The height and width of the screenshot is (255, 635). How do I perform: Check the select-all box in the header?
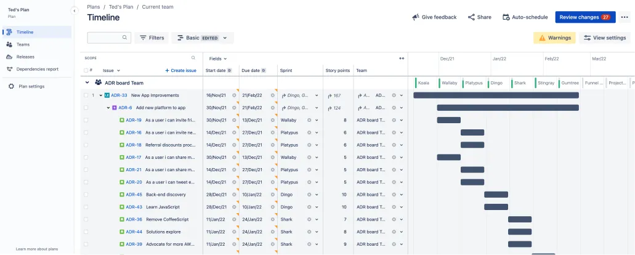coord(86,70)
